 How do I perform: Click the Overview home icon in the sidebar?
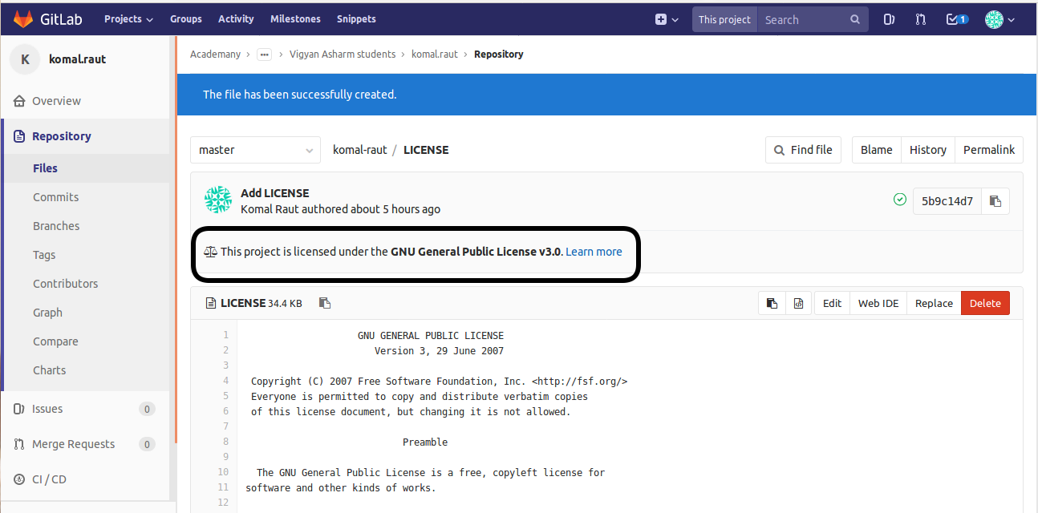20,101
